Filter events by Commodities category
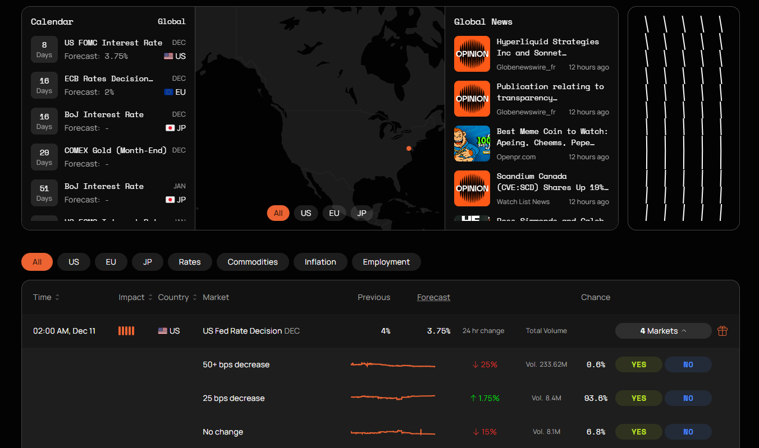 point(253,262)
